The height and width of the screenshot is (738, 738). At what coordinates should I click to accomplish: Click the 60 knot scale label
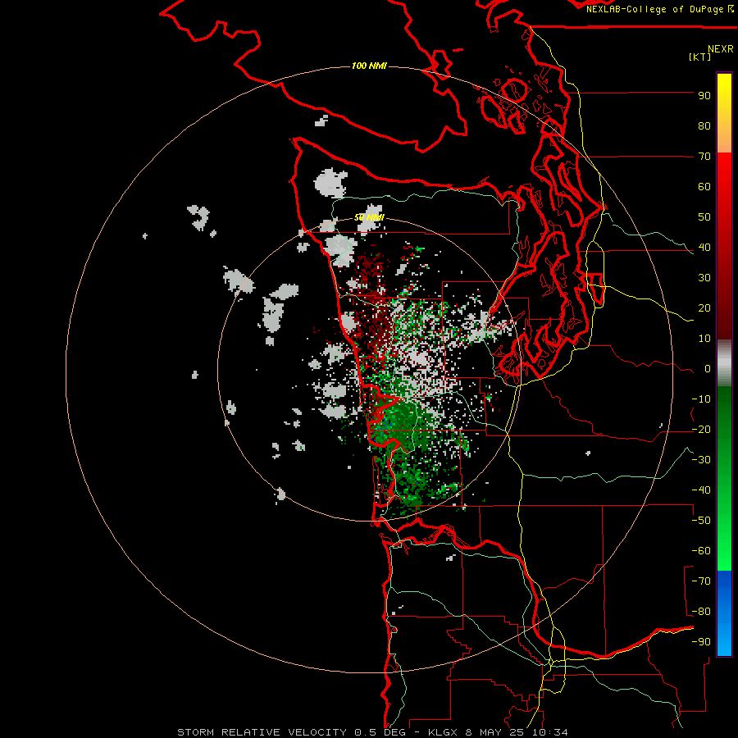(x=704, y=187)
